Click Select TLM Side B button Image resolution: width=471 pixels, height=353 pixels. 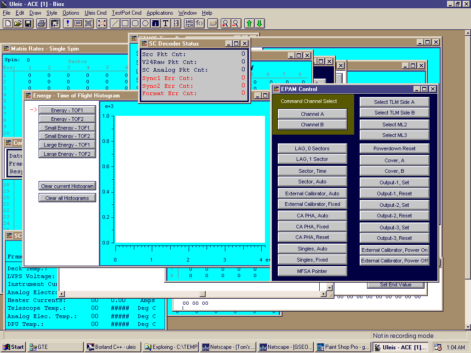(394, 113)
